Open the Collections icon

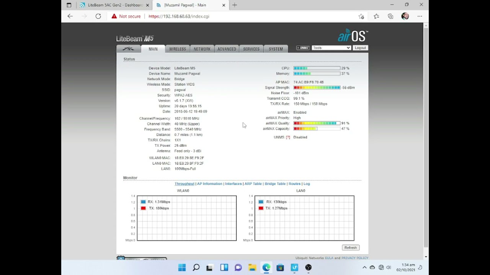tap(390, 16)
